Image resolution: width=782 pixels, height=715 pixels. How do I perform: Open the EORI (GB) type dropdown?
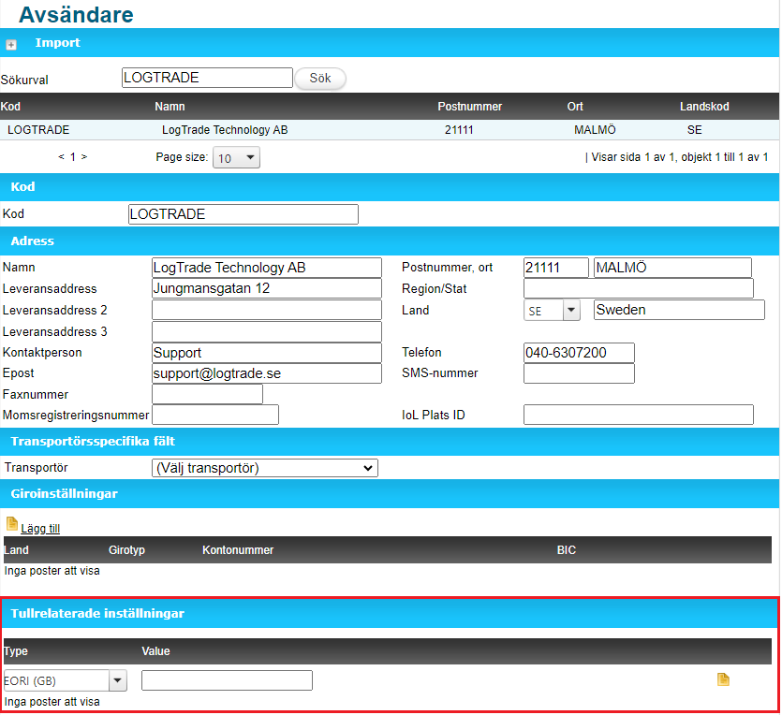pos(65,680)
